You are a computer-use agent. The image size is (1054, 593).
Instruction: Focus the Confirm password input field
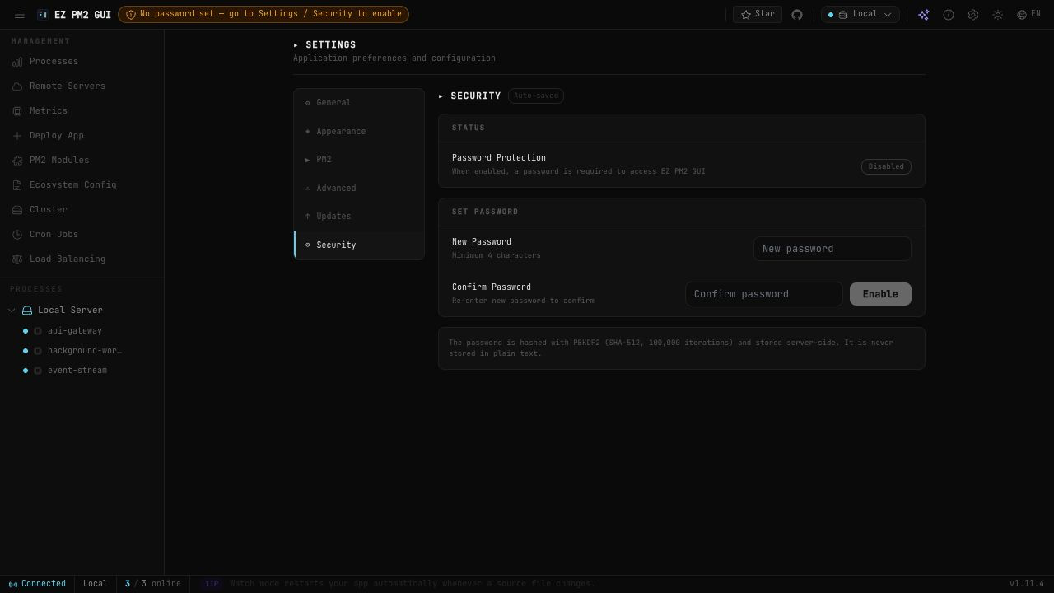(764, 294)
